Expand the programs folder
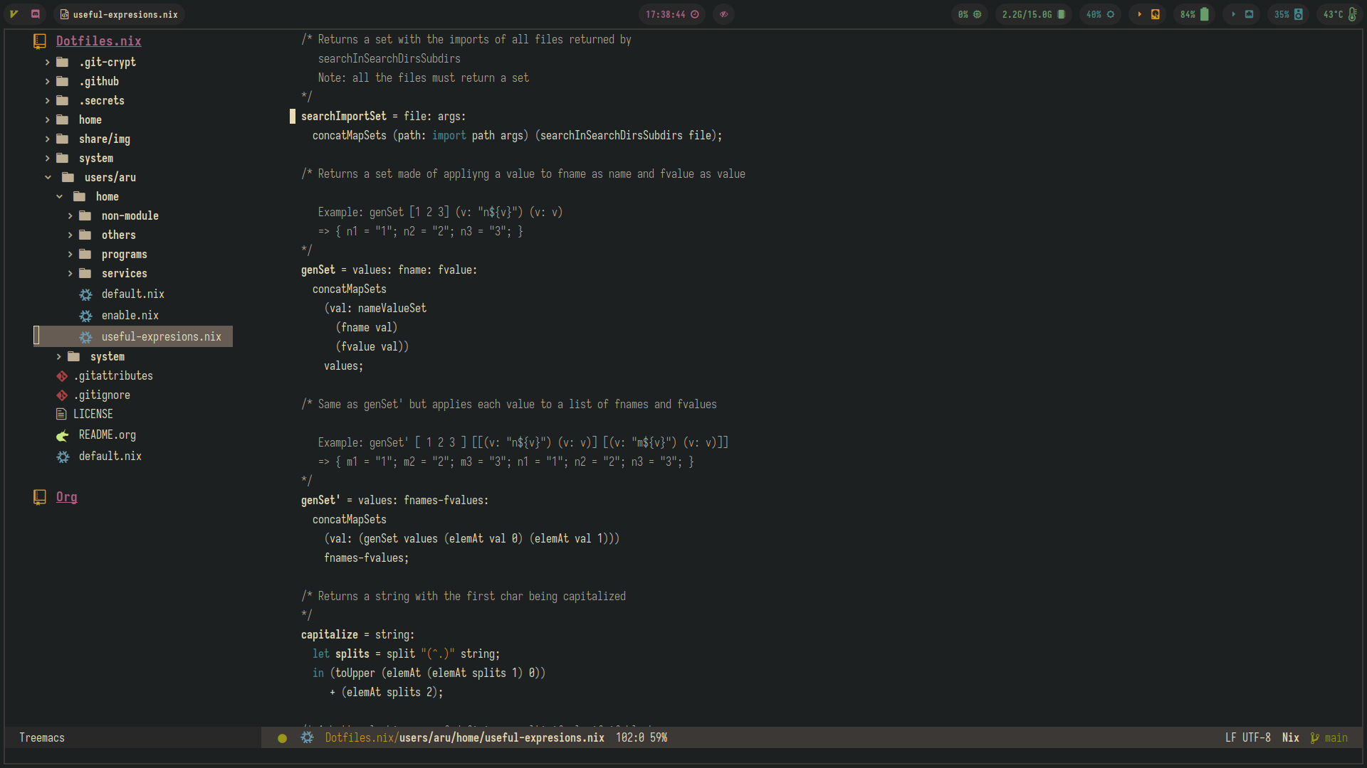Viewport: 1367px width, 768px height. [x=70, y=255]
